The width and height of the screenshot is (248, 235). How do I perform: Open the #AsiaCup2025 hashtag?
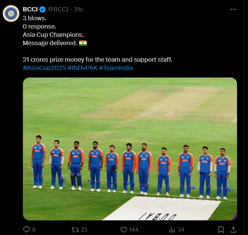[x=44, y=68]
